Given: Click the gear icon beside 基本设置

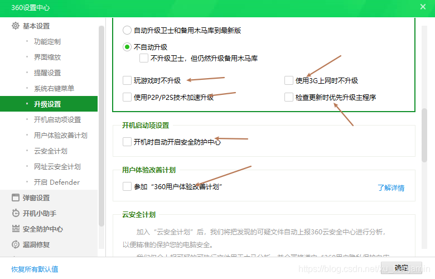Looking at the screenshot, I should pos(16,26).
